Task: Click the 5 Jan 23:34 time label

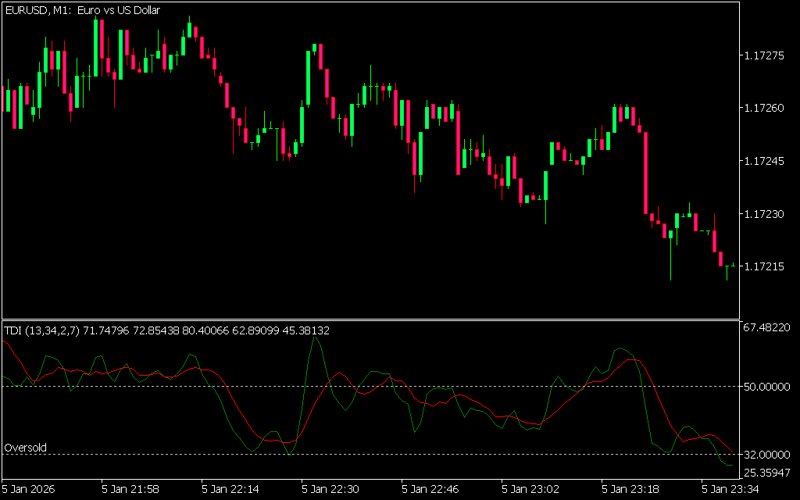Action: coord(731,489)
